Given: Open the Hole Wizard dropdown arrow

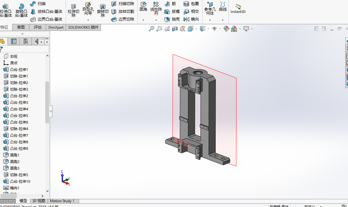Looking at the screenshot, I should point(88,20).
